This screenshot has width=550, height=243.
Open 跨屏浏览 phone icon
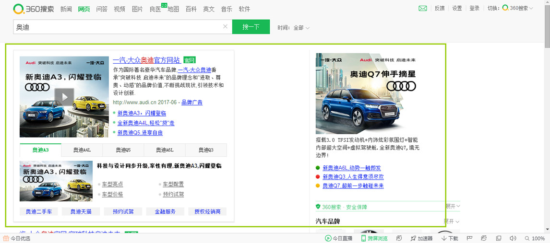[375, 239]
